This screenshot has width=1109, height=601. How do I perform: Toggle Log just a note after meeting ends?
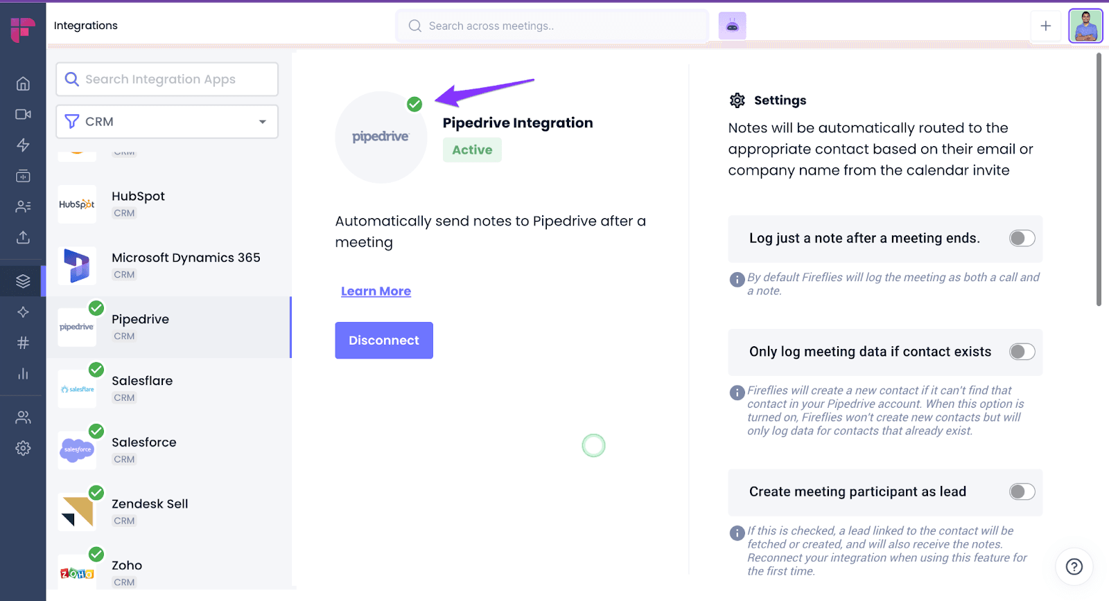1022,238
